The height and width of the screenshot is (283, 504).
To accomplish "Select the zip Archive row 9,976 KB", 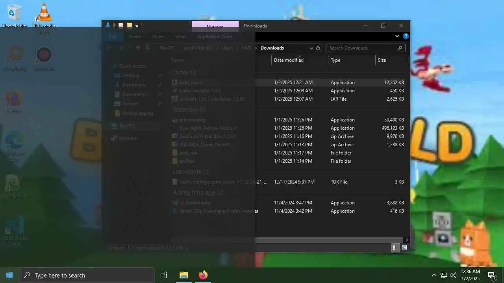I will point(288,136).
